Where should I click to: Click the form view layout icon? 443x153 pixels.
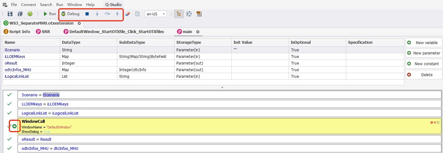(199, 14)
